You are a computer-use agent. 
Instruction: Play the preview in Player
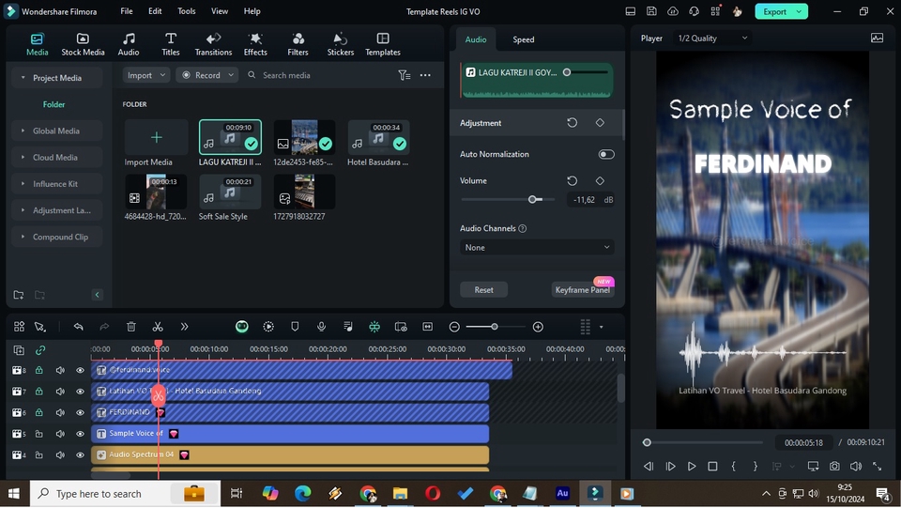(692, 467)
